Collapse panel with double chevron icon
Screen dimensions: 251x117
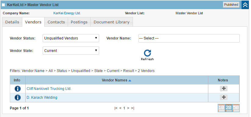245,5
